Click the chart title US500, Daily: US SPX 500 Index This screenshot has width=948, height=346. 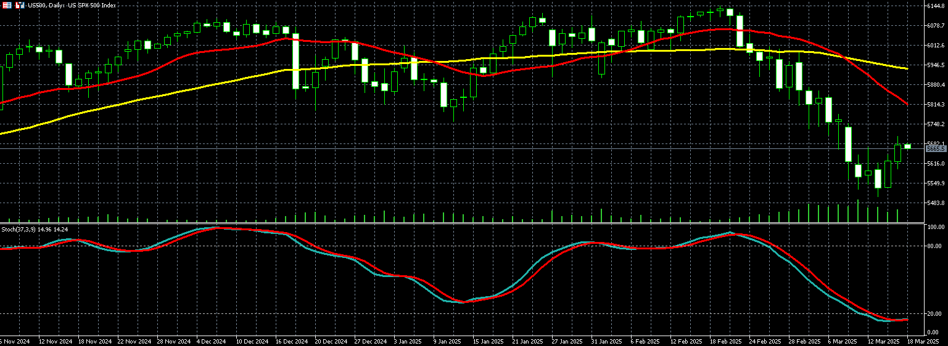pos(72,5)
